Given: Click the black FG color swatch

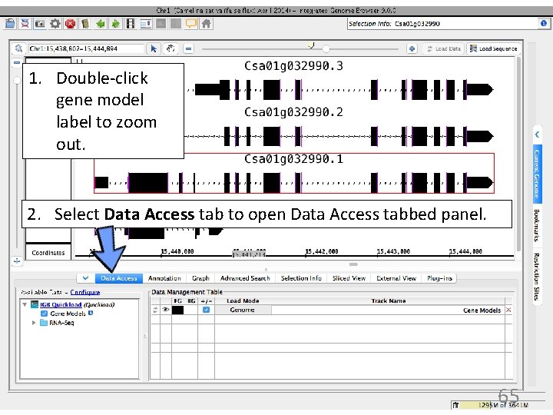Looking at the screenshot, I should 177,310.
